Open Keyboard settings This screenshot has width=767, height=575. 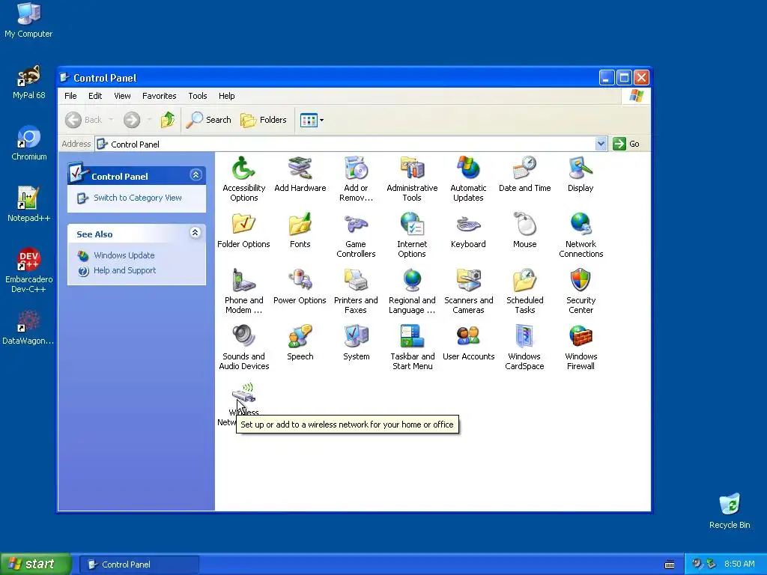[468, 231]
